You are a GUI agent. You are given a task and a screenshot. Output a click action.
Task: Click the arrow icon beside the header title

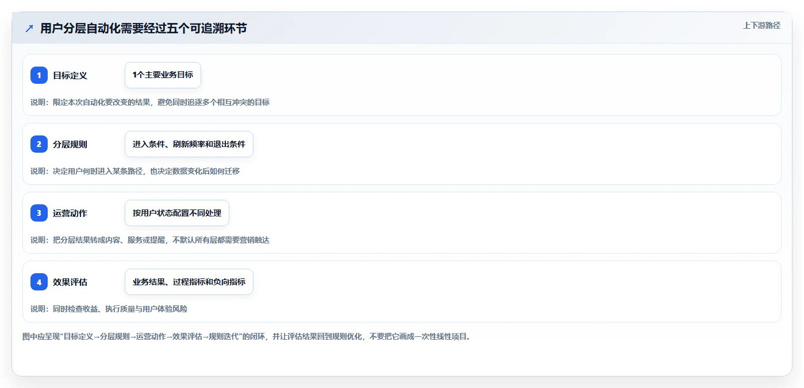(29, 28)
